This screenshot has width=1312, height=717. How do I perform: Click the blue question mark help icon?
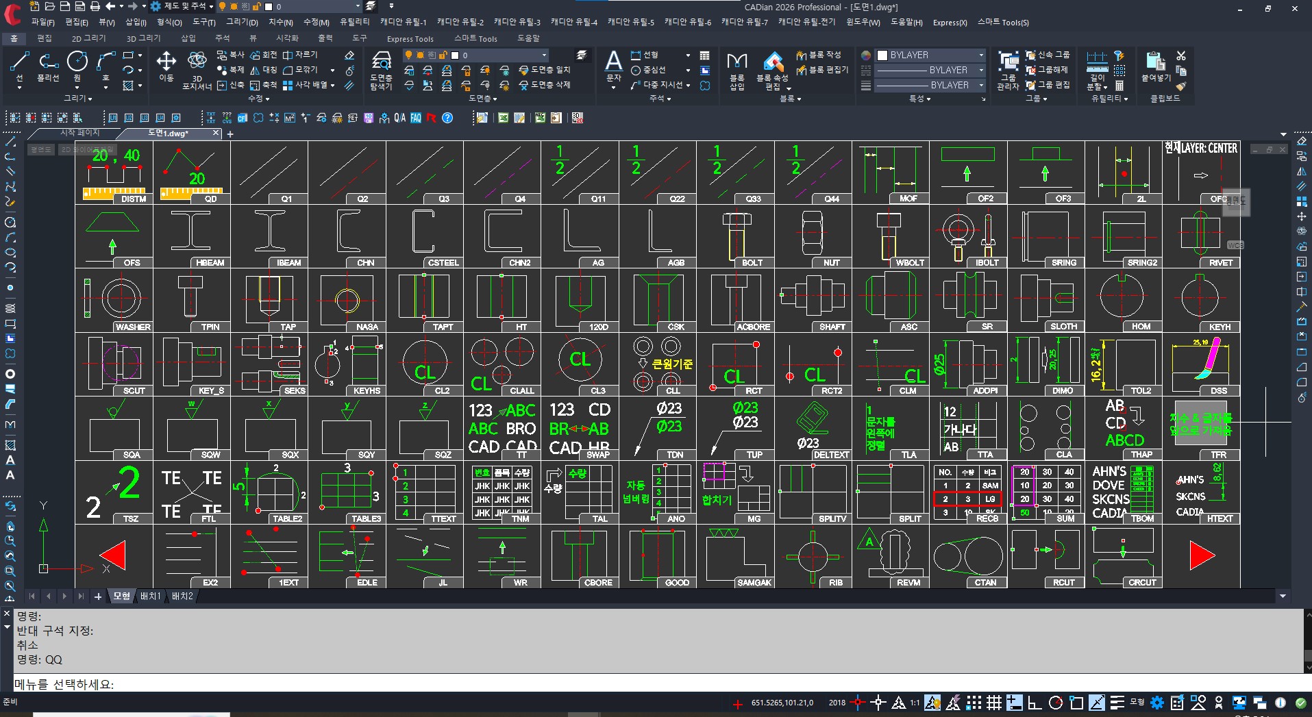pyautogui.click(x=447, y=118)
